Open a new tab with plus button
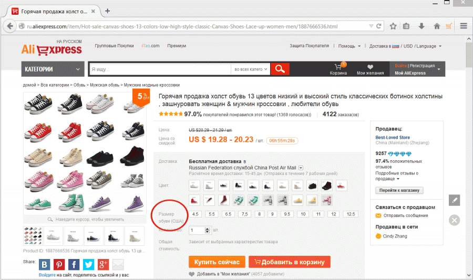This screenshot has height=280, width=473. tap(107, 11)
